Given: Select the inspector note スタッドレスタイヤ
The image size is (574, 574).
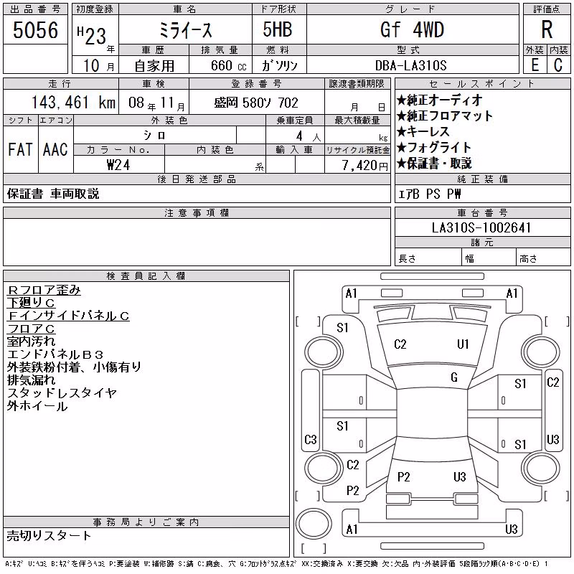Looking at the screenshot, I should pos(62,392).
